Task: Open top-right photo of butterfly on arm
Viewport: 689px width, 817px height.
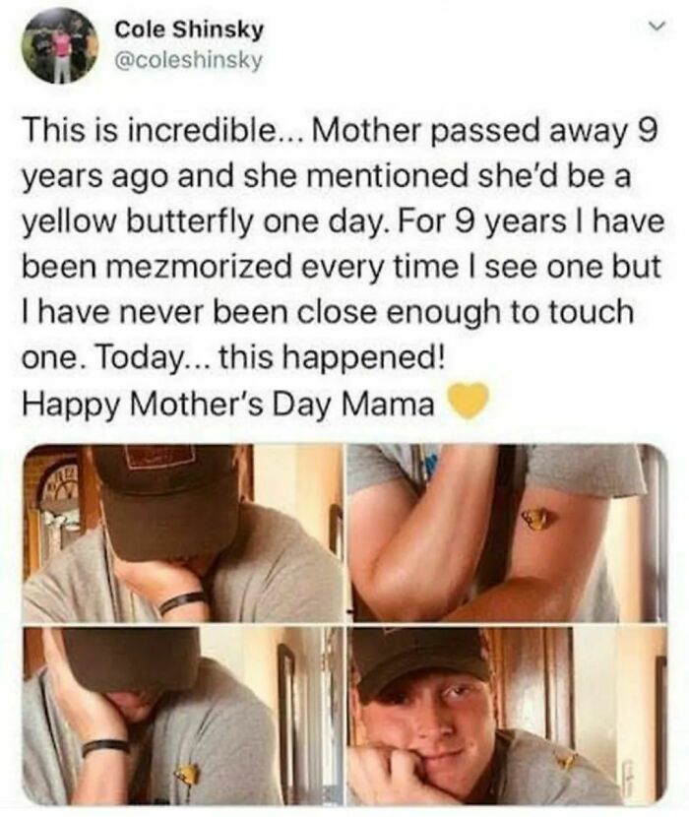Action: pyautogui.click(x=507, y=533)
